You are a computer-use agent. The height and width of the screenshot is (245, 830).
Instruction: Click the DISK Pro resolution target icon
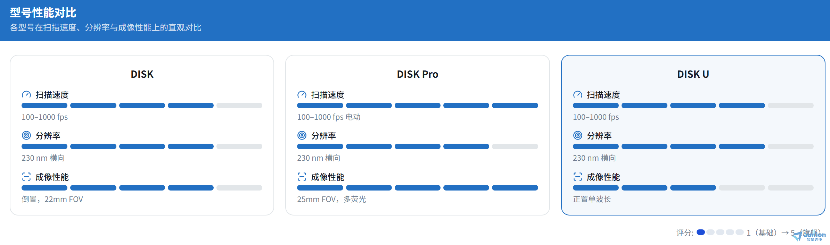[x=302, y=135]
